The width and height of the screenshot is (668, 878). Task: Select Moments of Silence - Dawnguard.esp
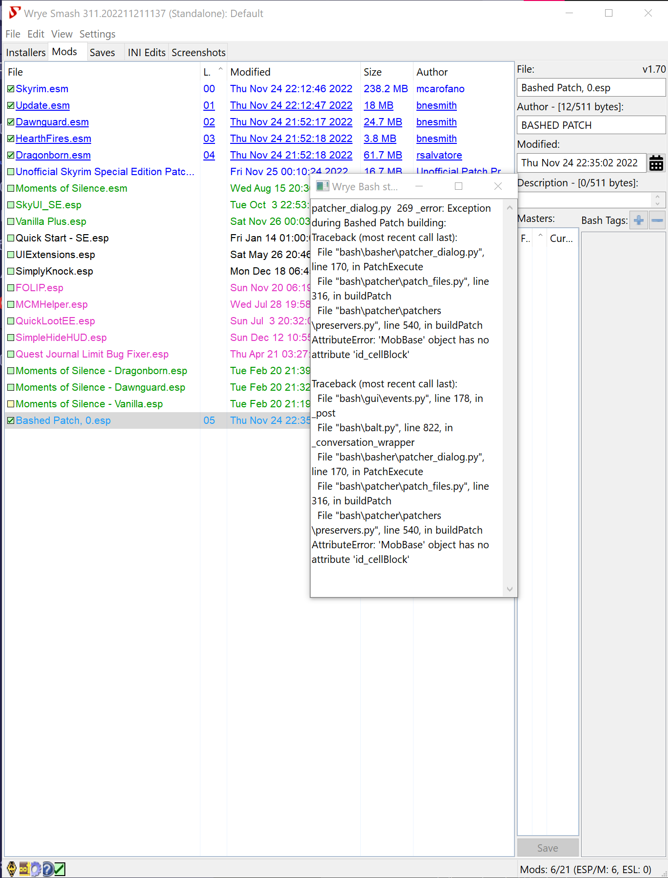pos(100,387)
